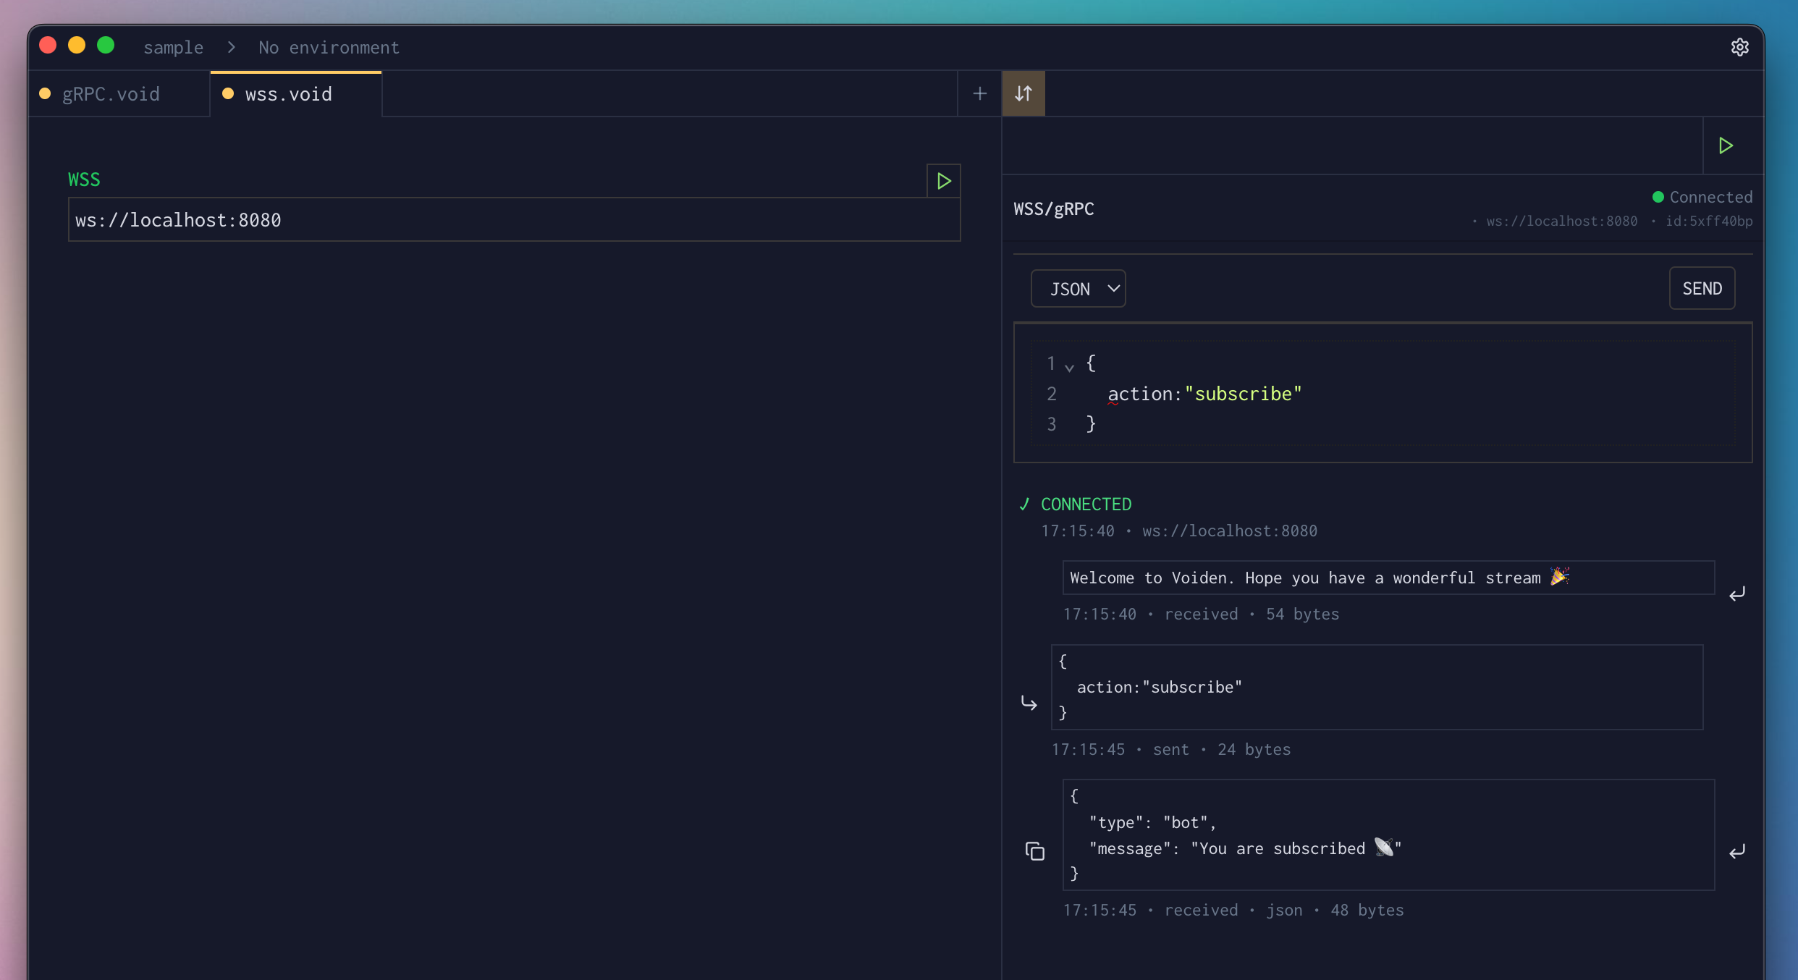Click the green Connected status dot
Image resolution: width=1798 pixels, height=980 pixels.
point(1658,196)
